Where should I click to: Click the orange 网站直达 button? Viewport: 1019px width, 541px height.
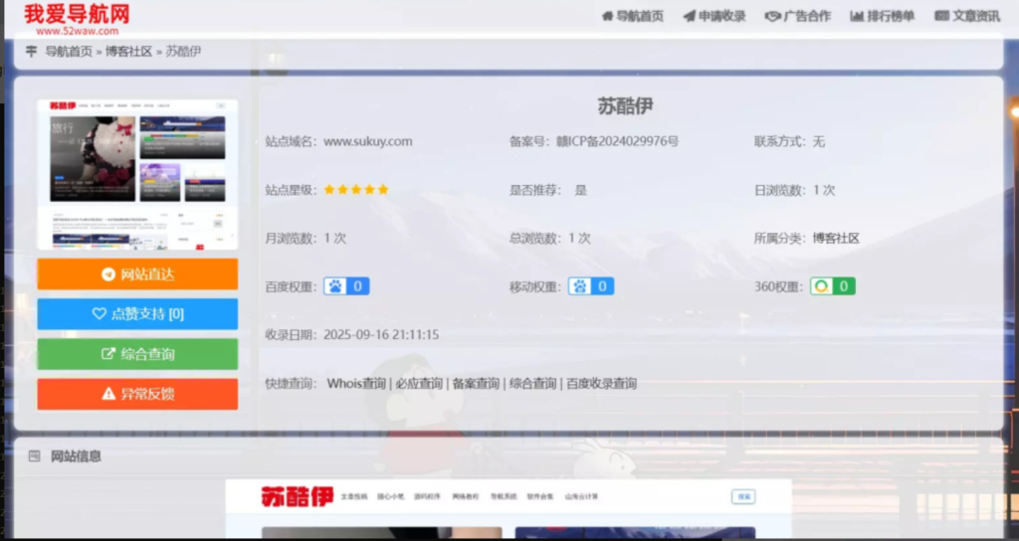[x=137, y=274]
